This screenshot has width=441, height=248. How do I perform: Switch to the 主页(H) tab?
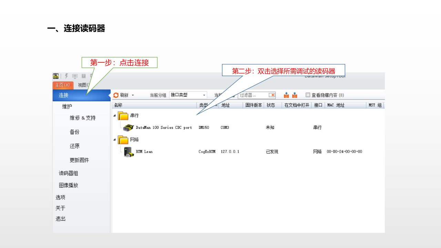pos(63,85)
